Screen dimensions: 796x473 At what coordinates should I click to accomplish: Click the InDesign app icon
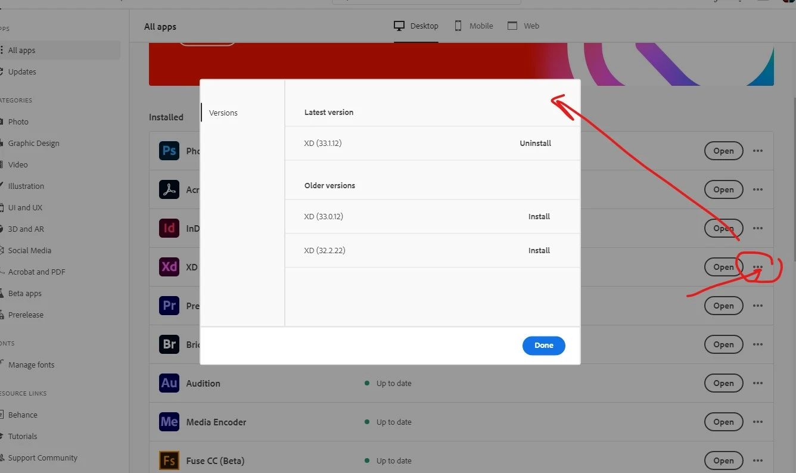[169, 228]
